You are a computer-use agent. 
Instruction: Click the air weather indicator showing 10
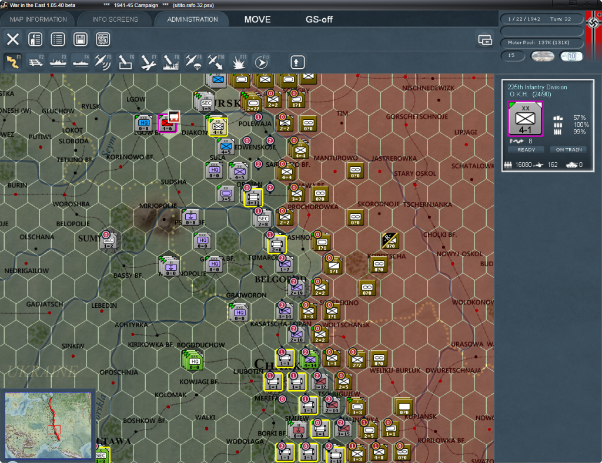coord(571,56)
